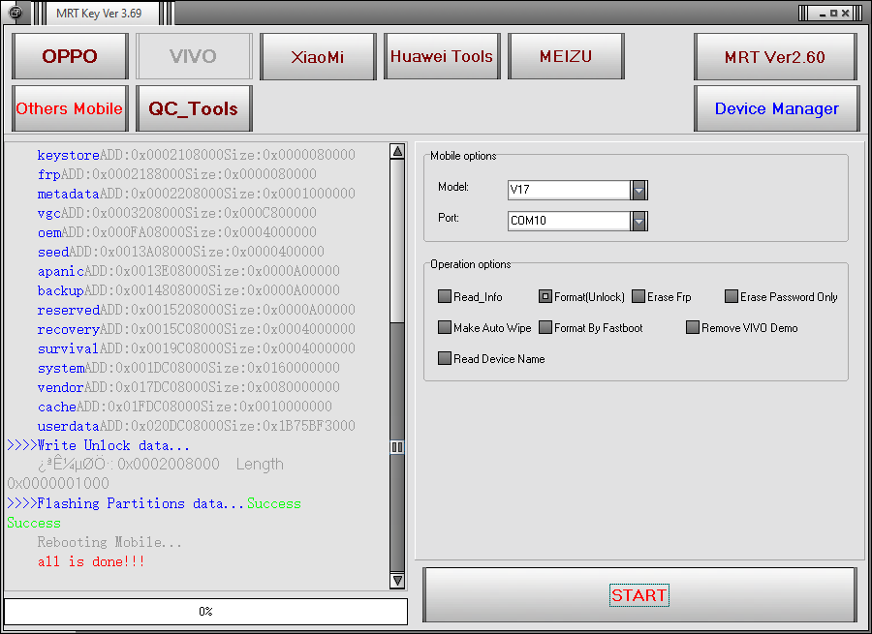The image size is (872, 634).
Task: Click the 'survival' log line
Action: point(197,349)
